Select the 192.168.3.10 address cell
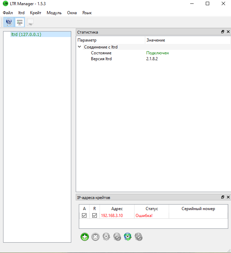 point(117,216)
